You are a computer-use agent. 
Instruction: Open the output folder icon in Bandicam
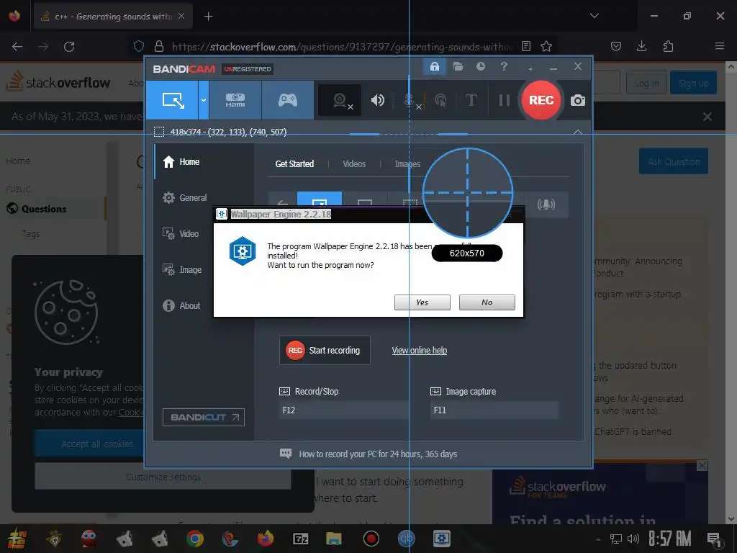[458, 66]
